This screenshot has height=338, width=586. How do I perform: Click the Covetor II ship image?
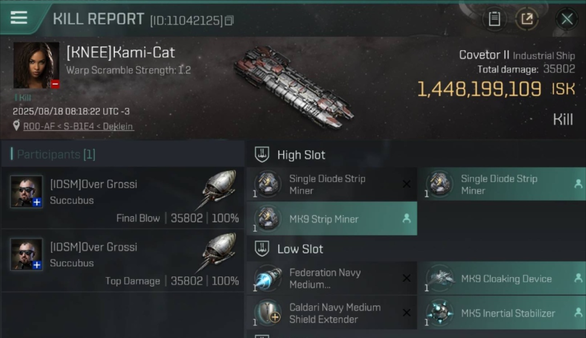pyautogui.click(x=293, y=87)
